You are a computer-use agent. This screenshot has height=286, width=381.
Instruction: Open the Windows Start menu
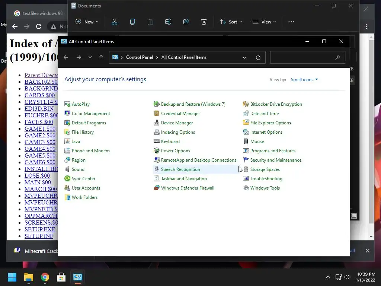[x=12, y=277]
